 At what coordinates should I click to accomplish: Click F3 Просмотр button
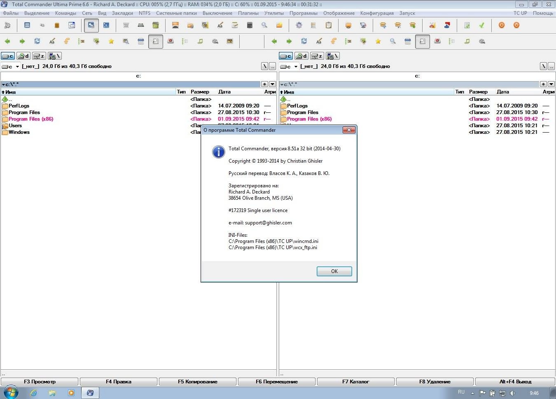40,382
